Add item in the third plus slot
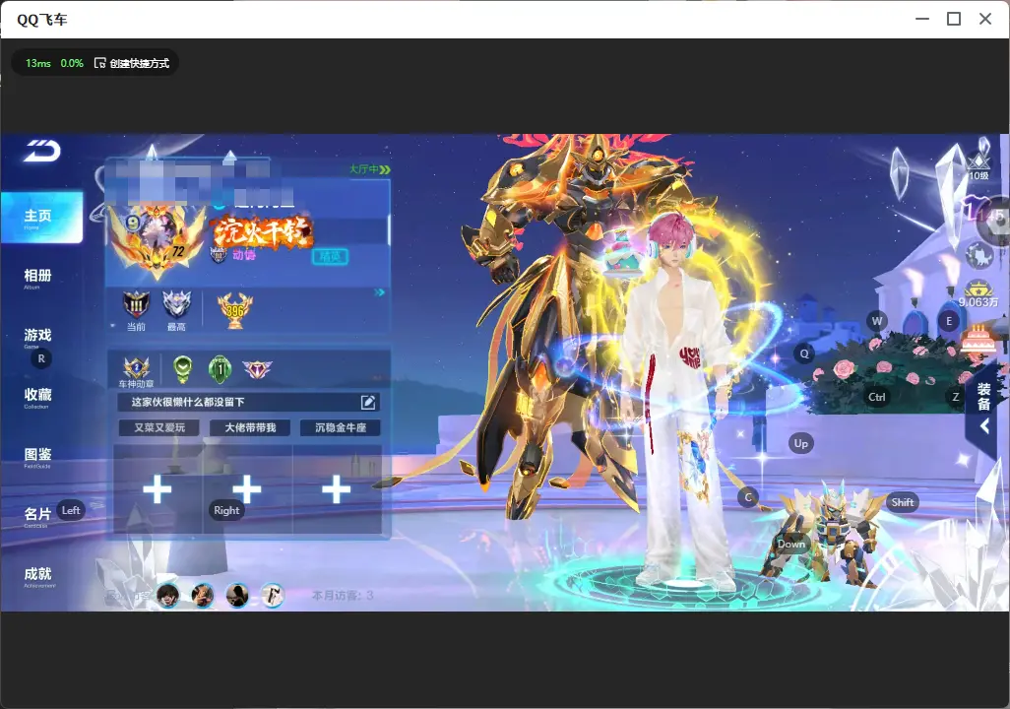 coord(337,489)
